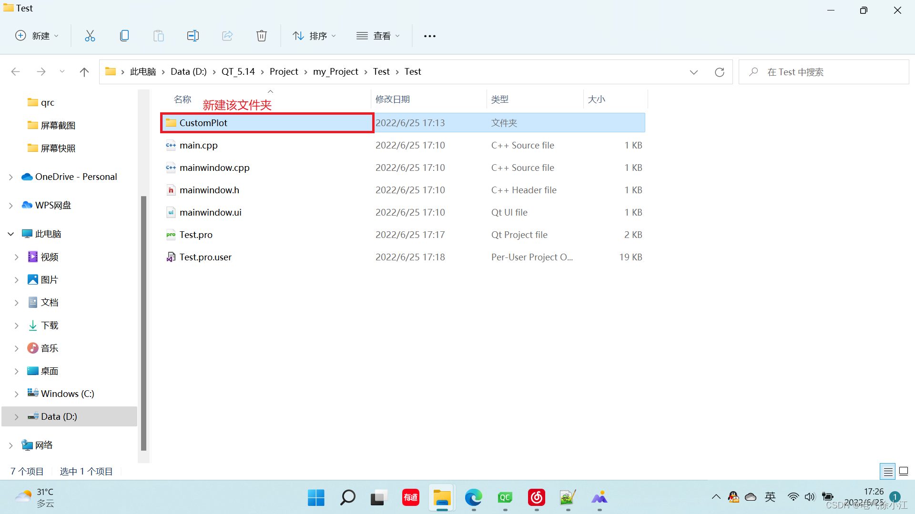This screenshot has width=915, height=514.
Task: Collapse the 此电脑 tree node
Action: click(x=11, y=234)
